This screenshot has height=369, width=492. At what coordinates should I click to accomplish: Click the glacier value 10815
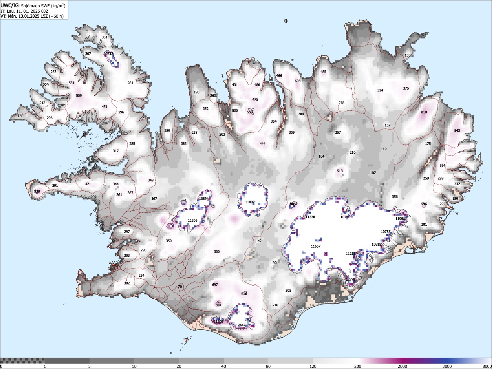(376, 244)
